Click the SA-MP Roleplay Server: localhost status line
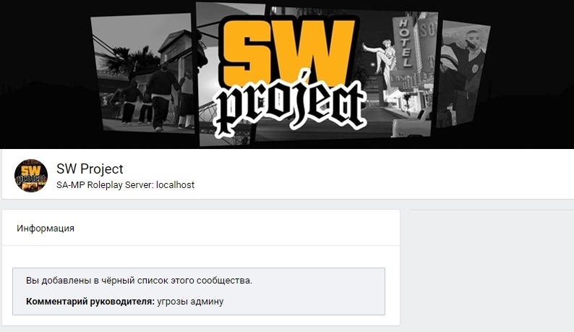574x332 pixels. [x=125, y=185]
